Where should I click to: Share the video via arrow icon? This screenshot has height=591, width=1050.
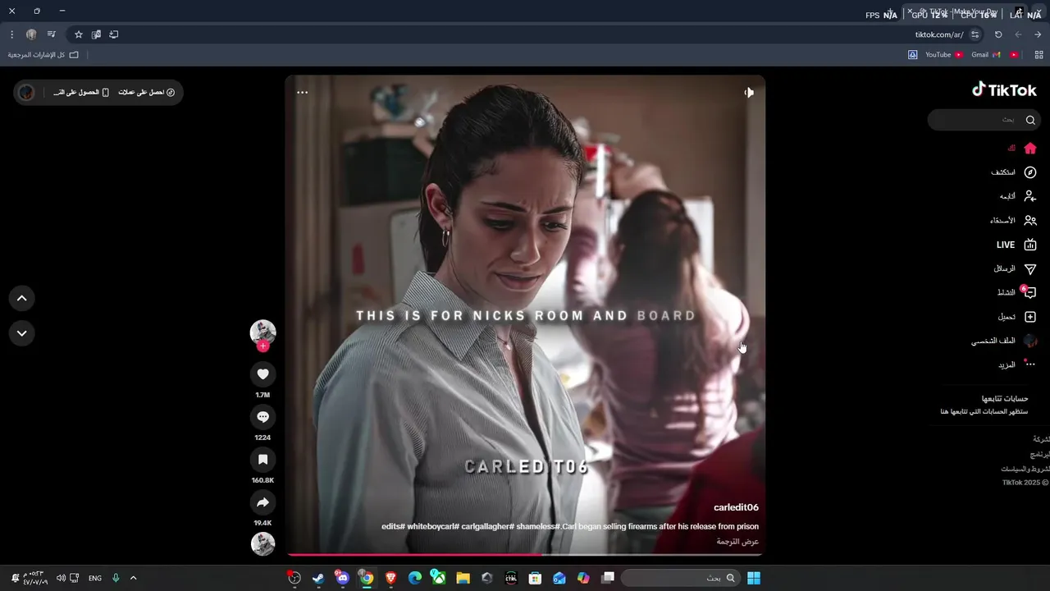point(262,502)
